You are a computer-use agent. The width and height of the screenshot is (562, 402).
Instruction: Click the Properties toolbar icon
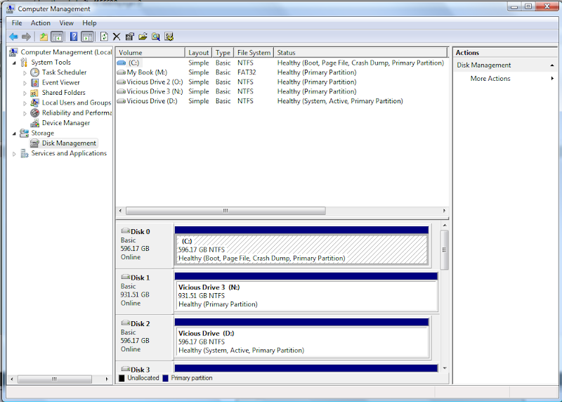(129, 37)
